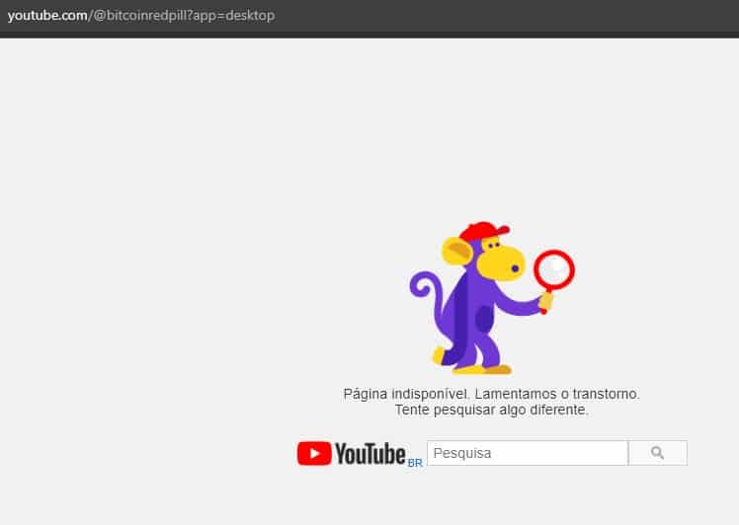The width and height of the screenshot is (739, 525).
Task: Click the monkey with magnifying glass image
Action: 492,298
